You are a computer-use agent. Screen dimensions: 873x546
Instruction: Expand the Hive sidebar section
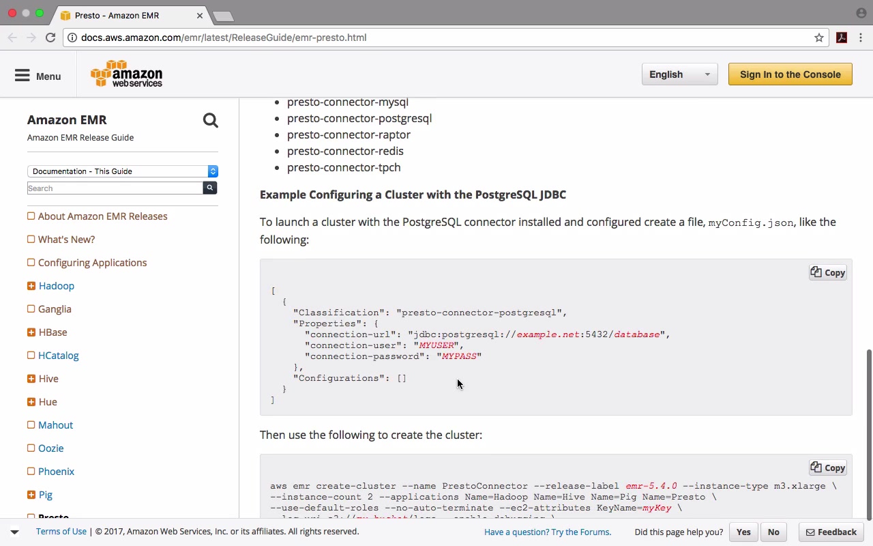click(x=31, y=379)
